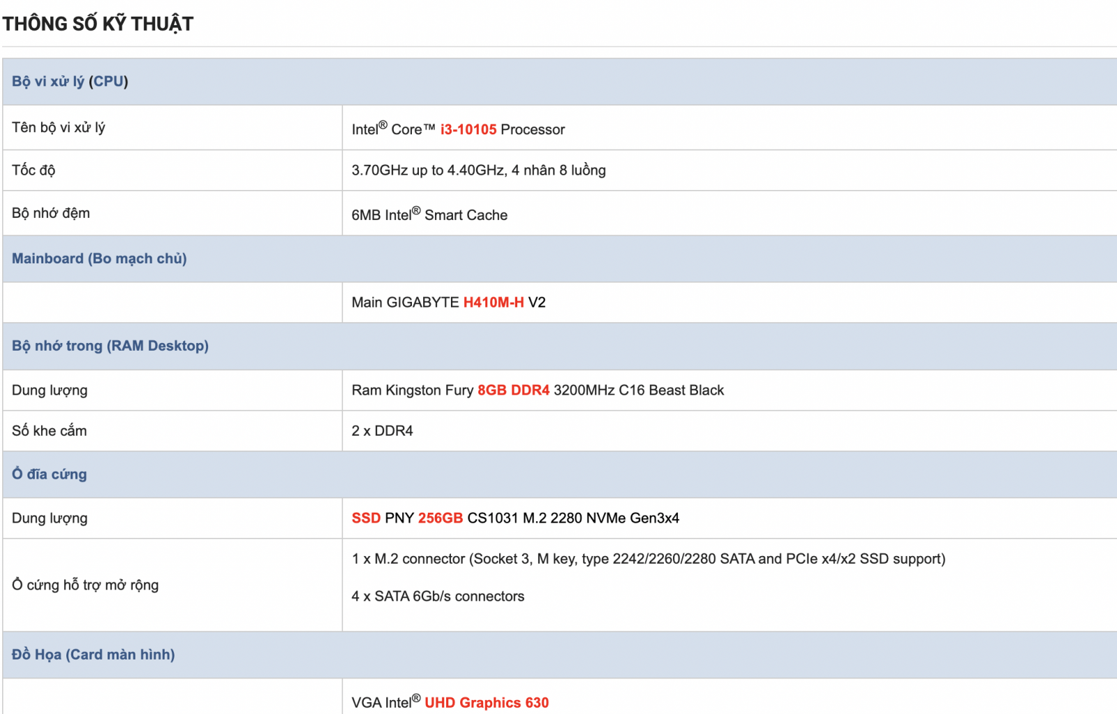Click the red 256GB capacity link
The image size is (1117, 714).
coord(441,518)
